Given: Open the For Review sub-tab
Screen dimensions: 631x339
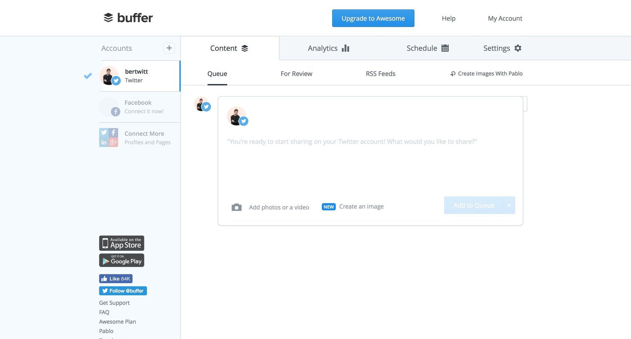Looking at the screenshot, I should pyautogui.click(x=296, y=74).
